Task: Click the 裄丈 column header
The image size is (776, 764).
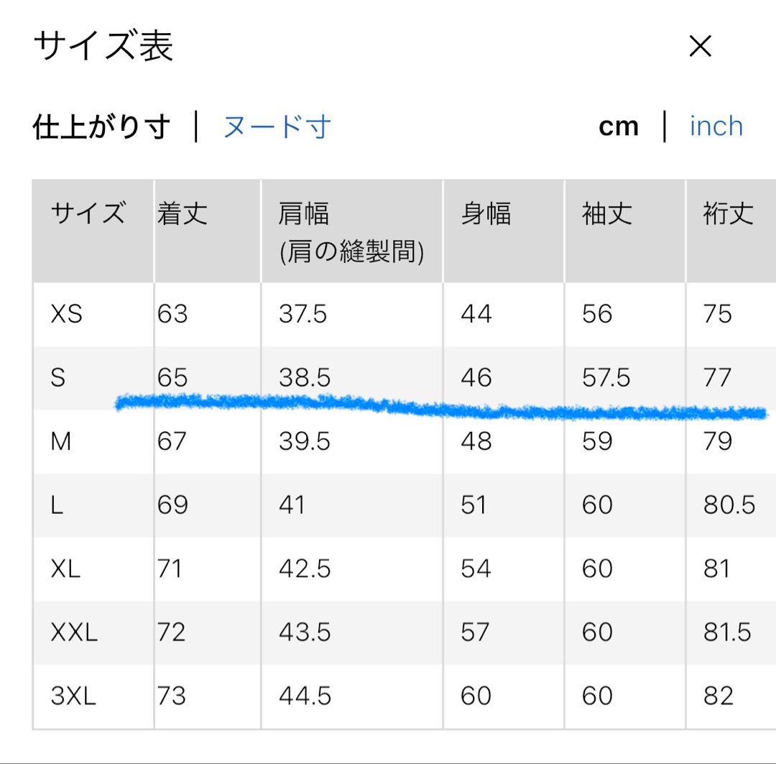Action: [728, 213]
